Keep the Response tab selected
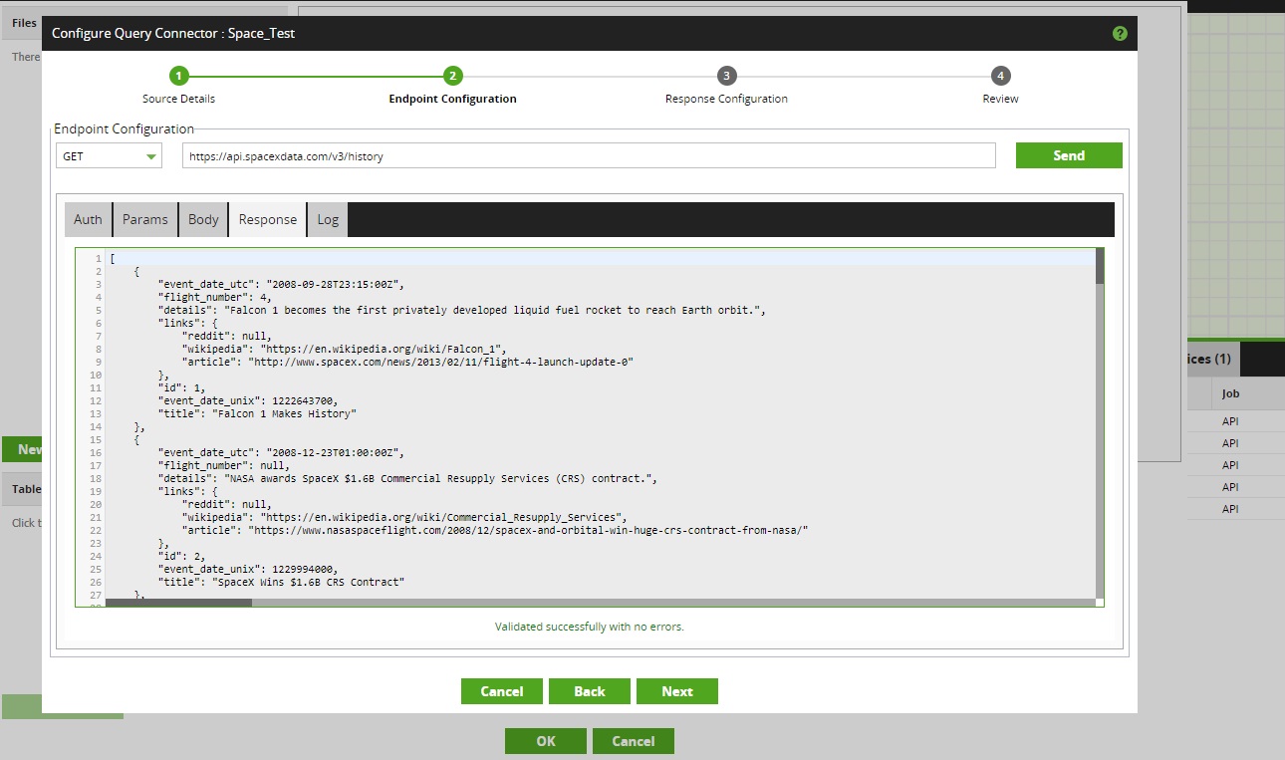This screenshot has height=760, width=1285. pyautogui.click(x=266, y=219)
